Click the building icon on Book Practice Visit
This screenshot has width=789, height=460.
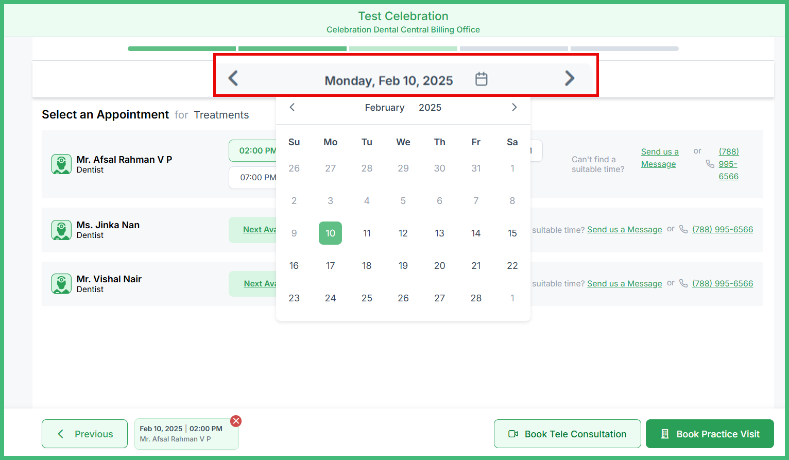tap(665, 434)
